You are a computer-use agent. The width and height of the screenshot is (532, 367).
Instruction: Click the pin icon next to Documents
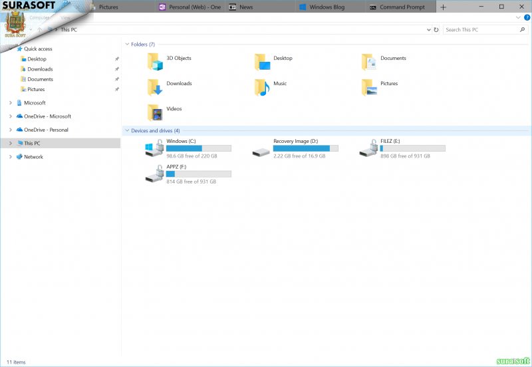tap(117, 79)
